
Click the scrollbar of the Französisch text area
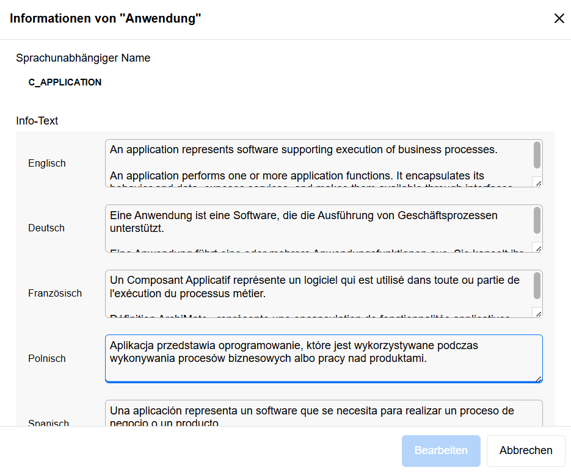click(x=537, y=287)
